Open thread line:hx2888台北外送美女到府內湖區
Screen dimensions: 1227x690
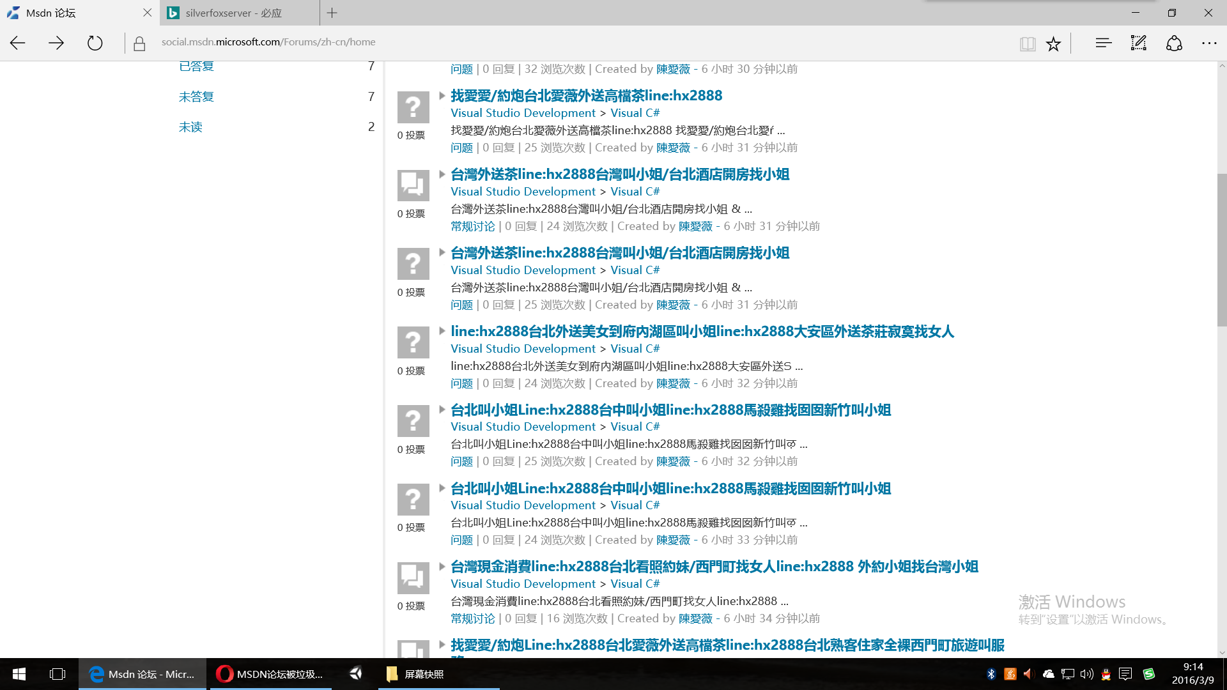[x=702, y=331]
